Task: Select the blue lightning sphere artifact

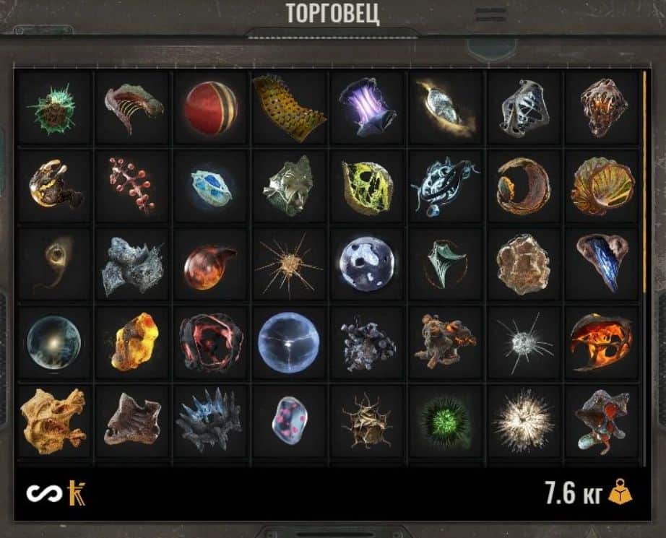Action: (x=289, y=342)
